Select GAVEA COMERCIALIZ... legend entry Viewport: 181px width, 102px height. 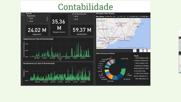(x=142, y=61)
